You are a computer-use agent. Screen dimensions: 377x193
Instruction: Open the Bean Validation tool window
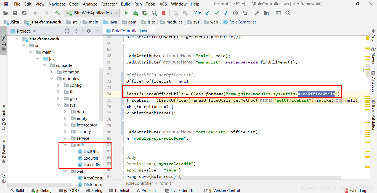click(x=373, y=115)
